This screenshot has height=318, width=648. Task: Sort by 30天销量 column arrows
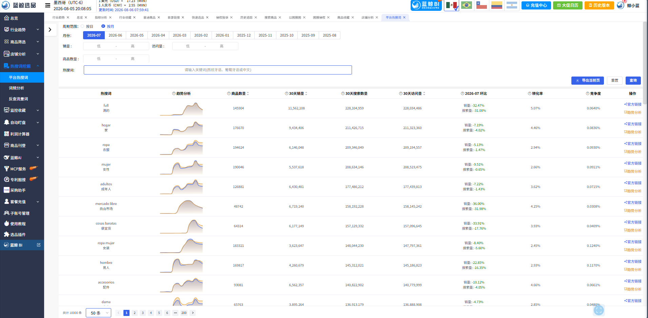[306, 93]
